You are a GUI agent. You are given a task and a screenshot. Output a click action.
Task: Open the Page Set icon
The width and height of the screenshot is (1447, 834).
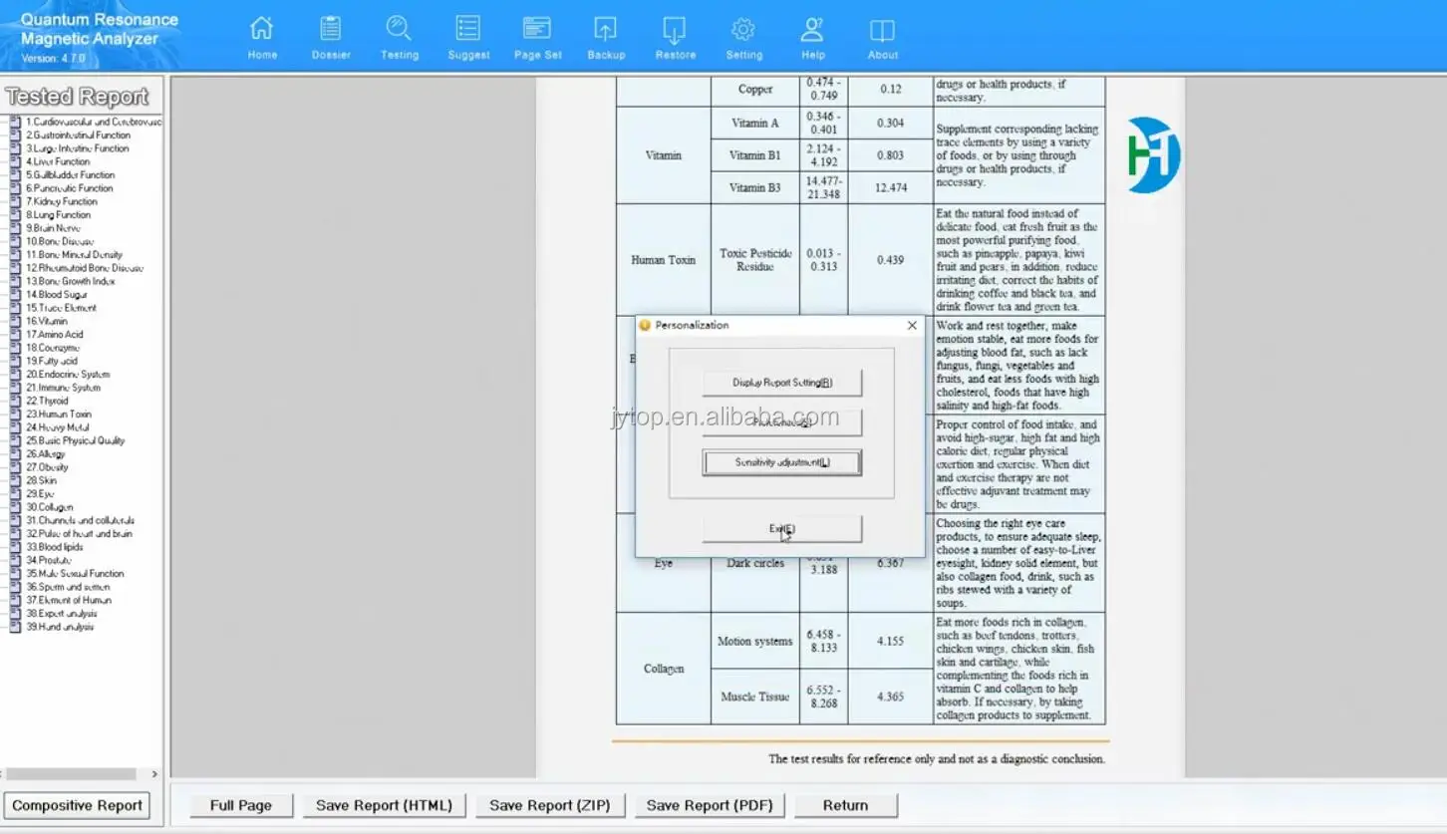point(537,38)
